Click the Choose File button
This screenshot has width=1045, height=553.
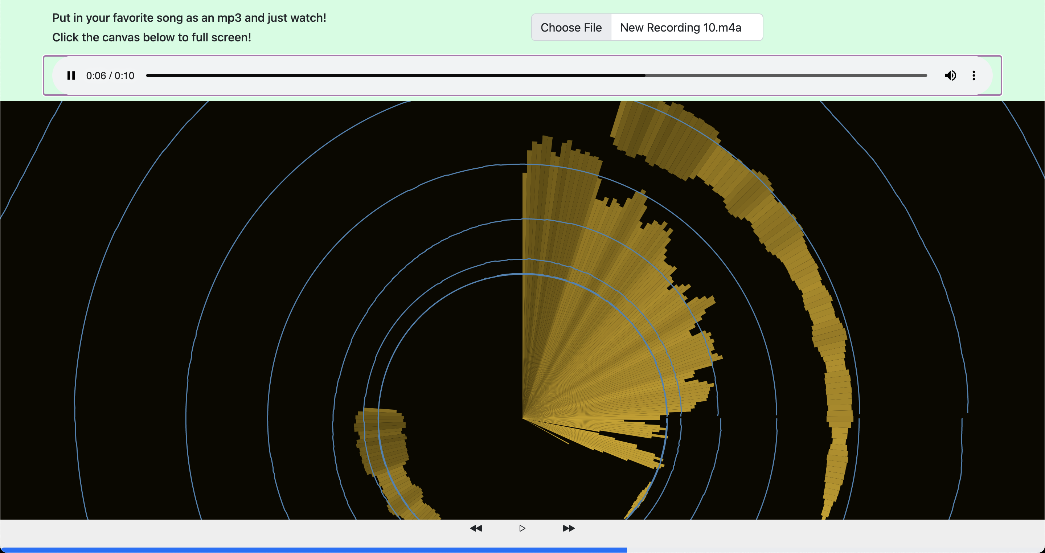coord(571,28)
